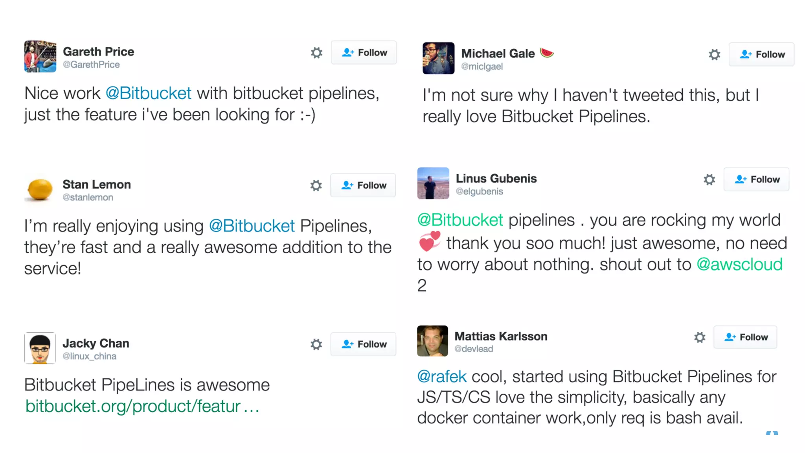805x453 pixels.
Task: Follow Mattias Karlsson @devlead
Action: [745, 337]
